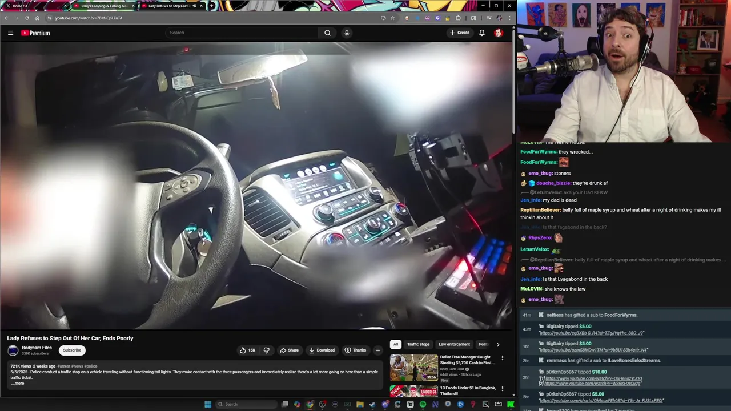
Task: Click the magnifier search submit button
Action: point(327,33)
